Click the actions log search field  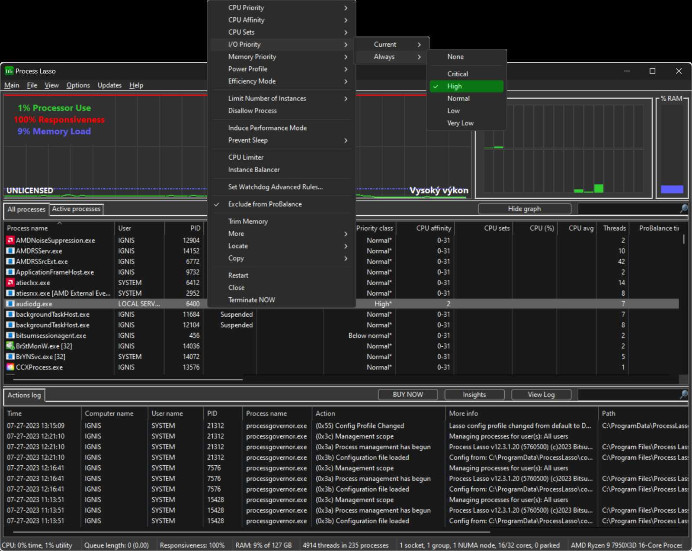628,394
